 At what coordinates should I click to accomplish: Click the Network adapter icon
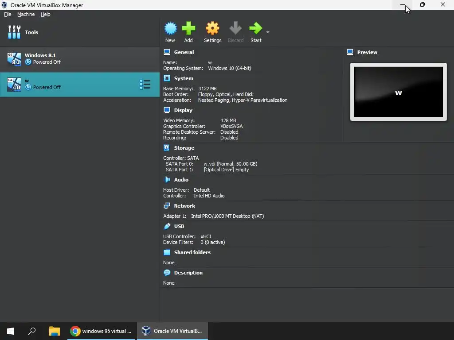point(167,205)
